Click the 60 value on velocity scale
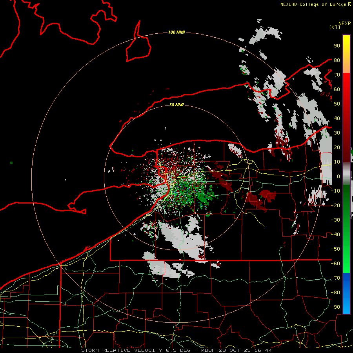This screenshot has width=353, height=353. tap(337, 89)
